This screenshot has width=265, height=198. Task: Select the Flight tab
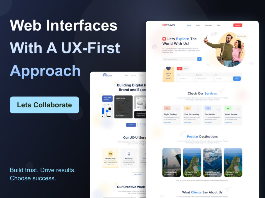[179, 69]
